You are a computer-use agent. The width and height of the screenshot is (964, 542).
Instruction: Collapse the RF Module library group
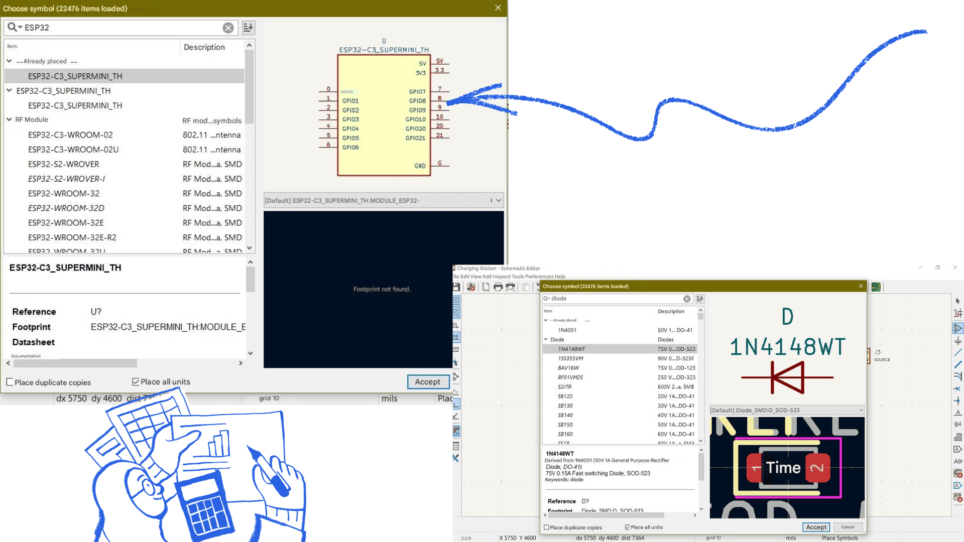pyautogui.click(x=9, y=119)
